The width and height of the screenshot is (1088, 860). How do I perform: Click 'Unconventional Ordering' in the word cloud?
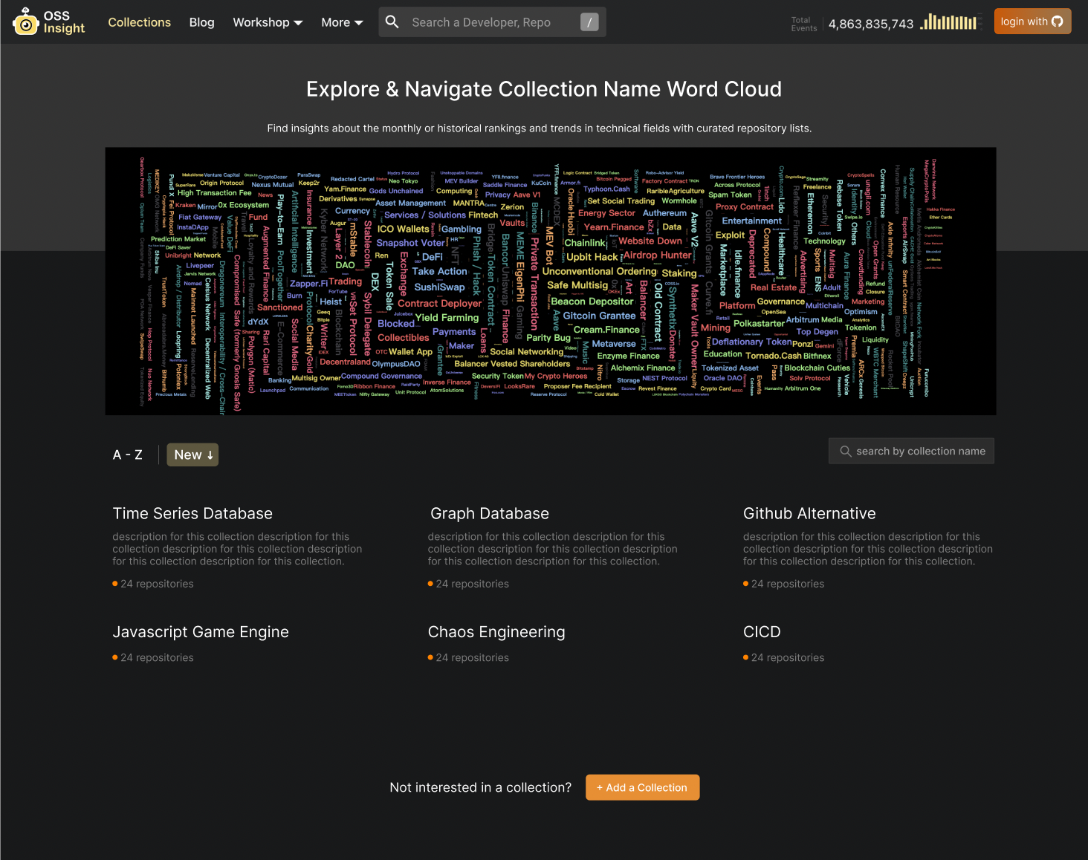pyautogui.click(x=599, y=271)
